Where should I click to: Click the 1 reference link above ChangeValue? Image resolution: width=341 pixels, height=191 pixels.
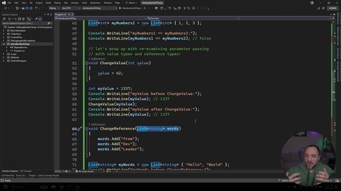click(96, 59)
